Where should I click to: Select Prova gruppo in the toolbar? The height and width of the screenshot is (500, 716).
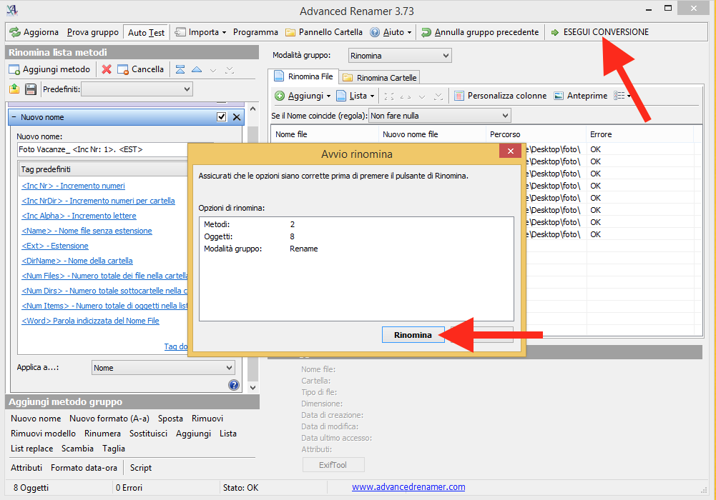93,32
